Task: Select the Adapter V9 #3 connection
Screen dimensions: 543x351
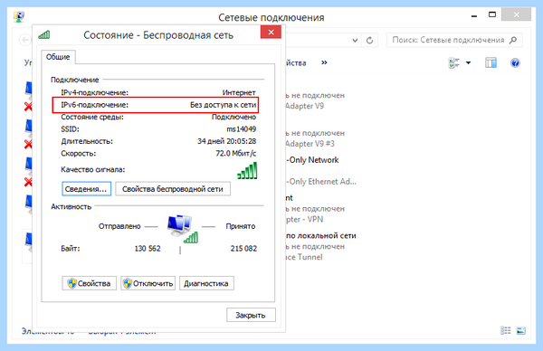Action: [x=310, y=144]
